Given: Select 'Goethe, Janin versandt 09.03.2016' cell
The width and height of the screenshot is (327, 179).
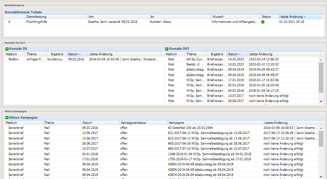Looking at the screenshot, I should pos(113,22).
